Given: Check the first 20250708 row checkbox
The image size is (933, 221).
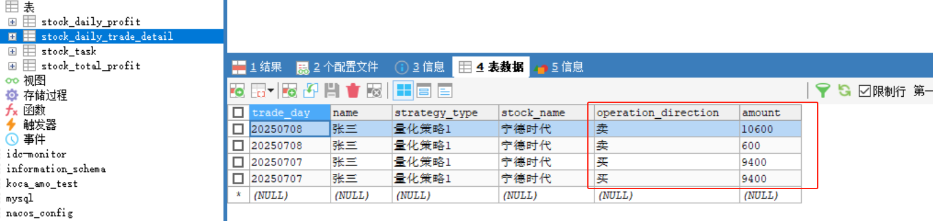Looking at the screenshot, I should click(x=238, y=129).
